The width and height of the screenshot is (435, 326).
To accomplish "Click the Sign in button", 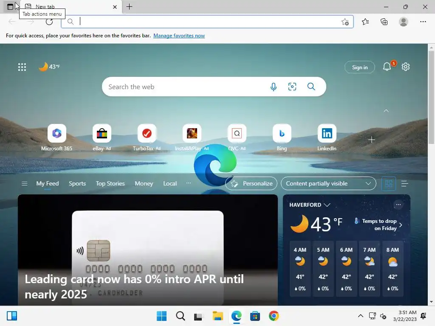I will point(359,67).
